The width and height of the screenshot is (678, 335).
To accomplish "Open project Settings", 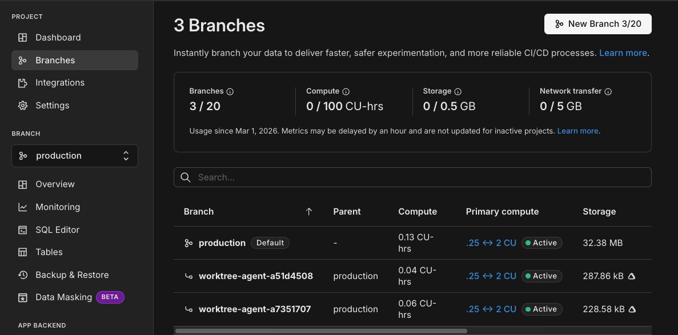I will (x=75, y=106).
